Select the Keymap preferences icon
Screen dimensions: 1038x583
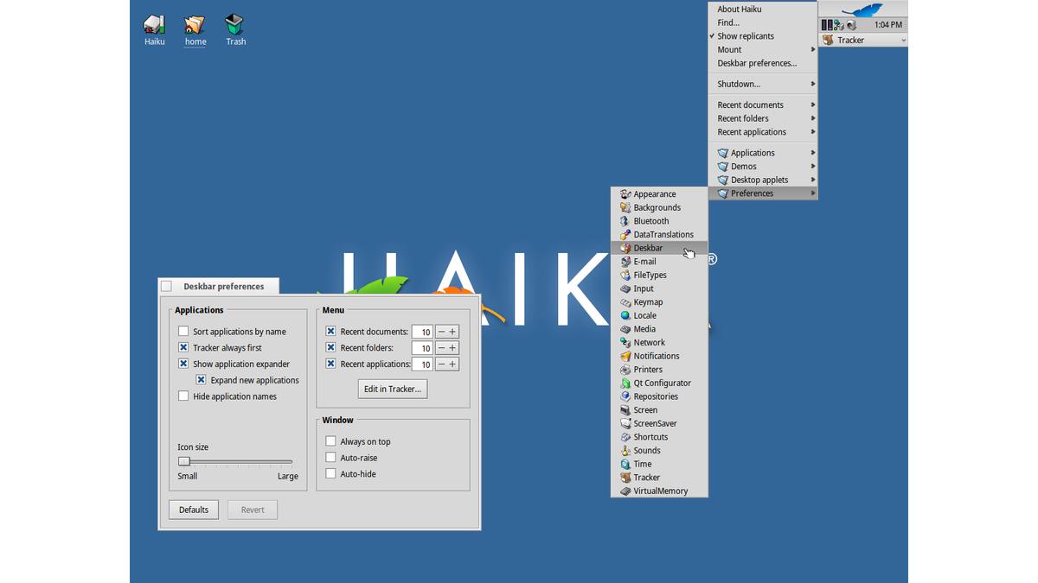point(647,301)
